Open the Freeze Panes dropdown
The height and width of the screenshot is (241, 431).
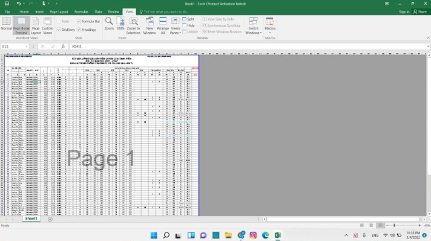[x=175, y=25]
